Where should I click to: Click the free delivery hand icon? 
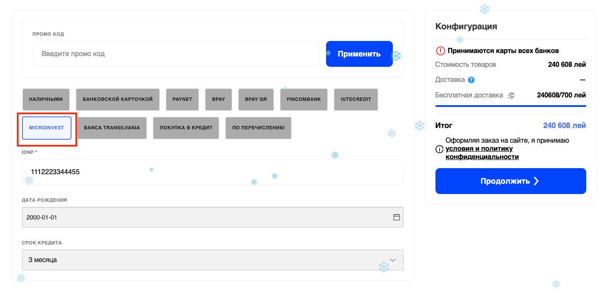(x=511, y=95)
